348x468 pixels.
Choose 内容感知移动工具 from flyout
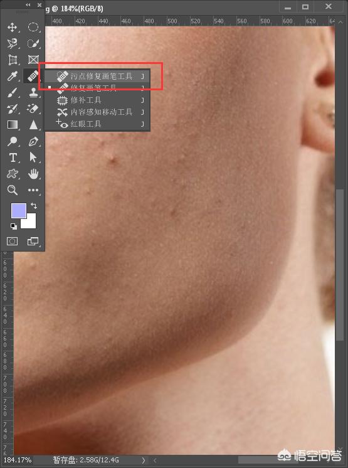pos(97,112)
